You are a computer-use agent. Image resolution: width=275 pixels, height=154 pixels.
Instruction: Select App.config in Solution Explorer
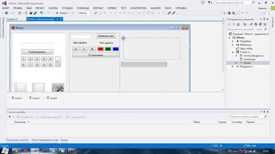click(x=246, y=48)
